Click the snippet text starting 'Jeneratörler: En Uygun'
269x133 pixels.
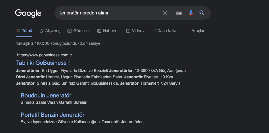point(101,77)
